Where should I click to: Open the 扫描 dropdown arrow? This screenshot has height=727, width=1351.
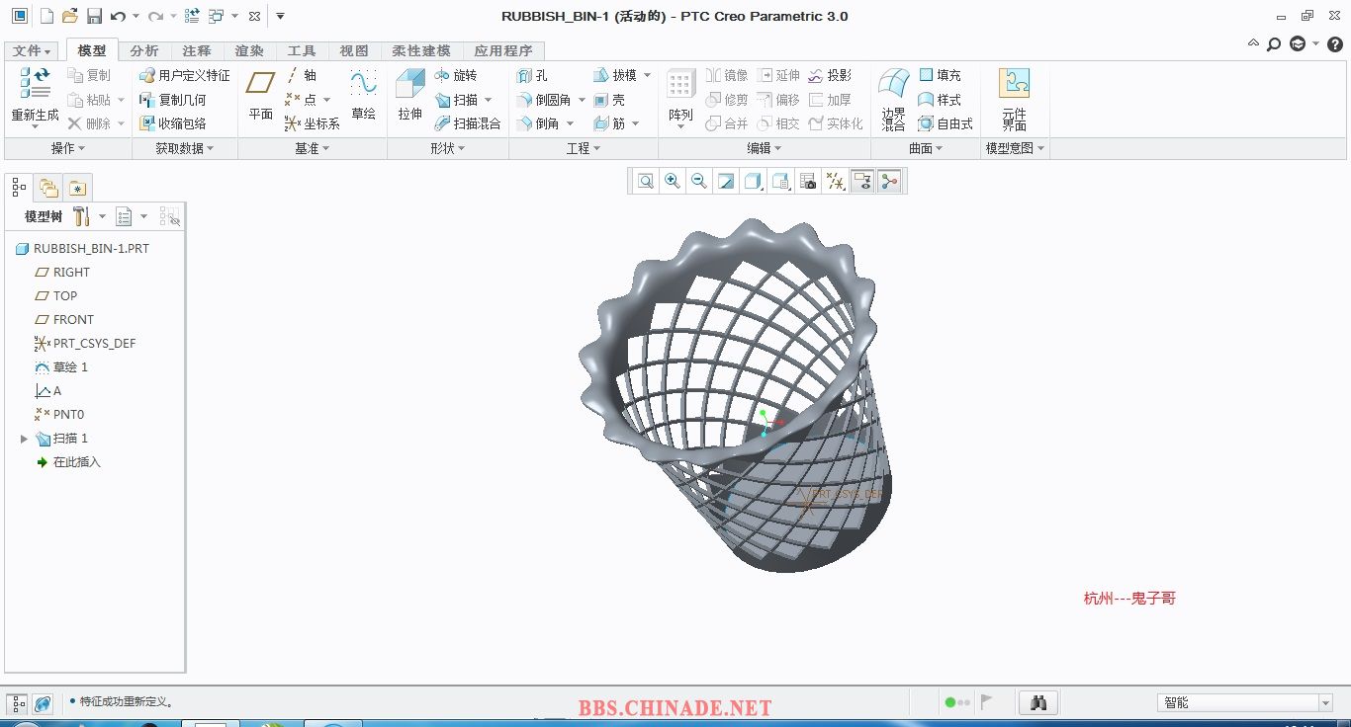(x=489, y=100)
